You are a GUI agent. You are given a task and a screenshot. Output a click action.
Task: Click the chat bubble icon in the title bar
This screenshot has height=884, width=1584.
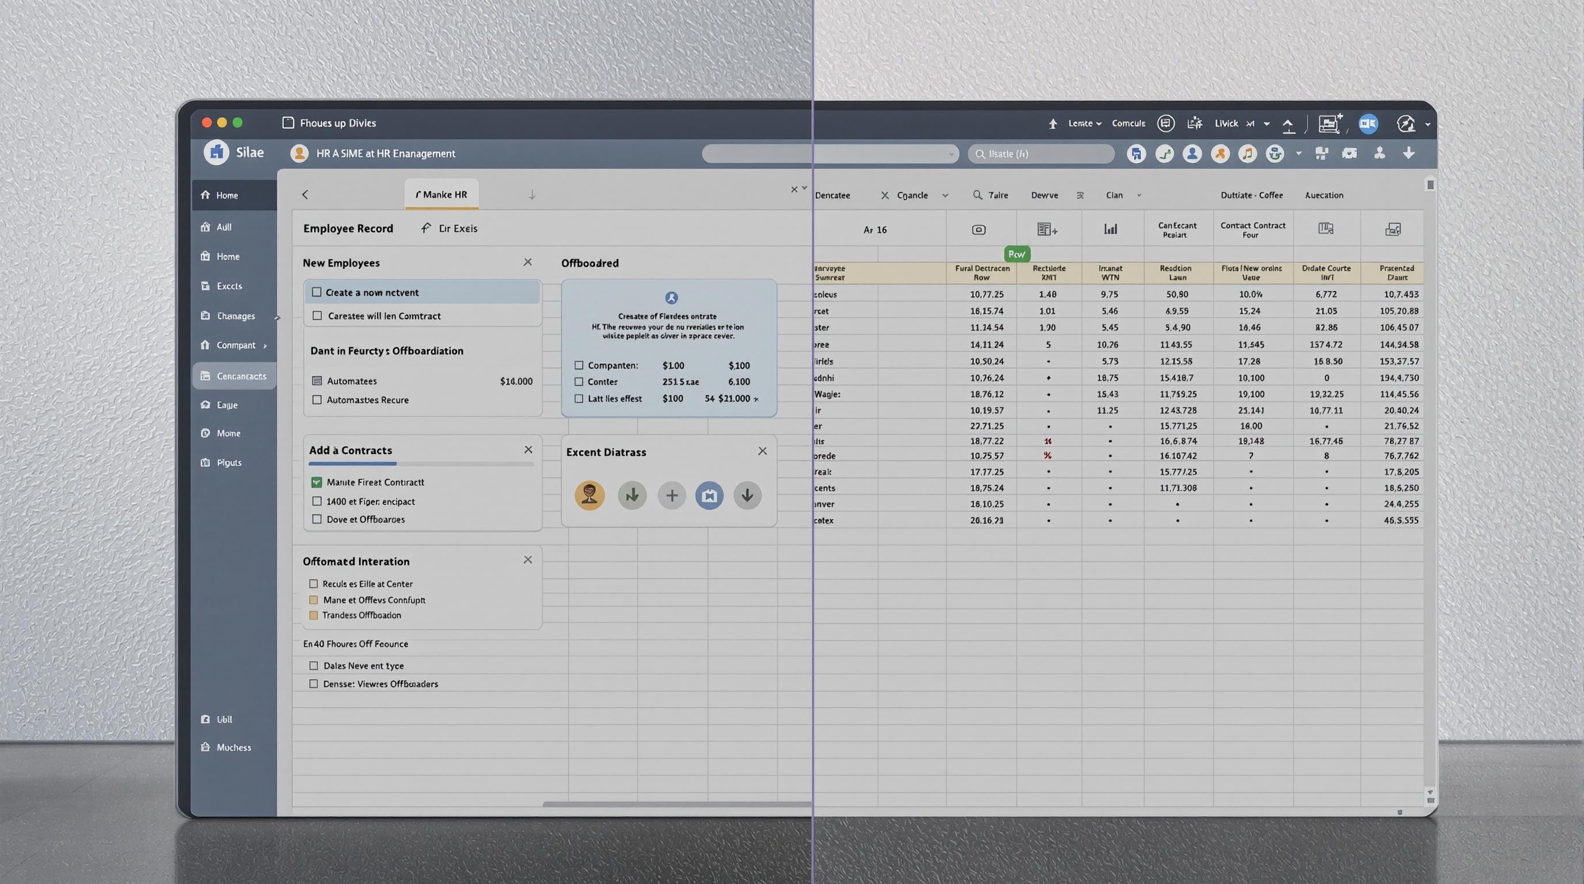point(1165,124)
